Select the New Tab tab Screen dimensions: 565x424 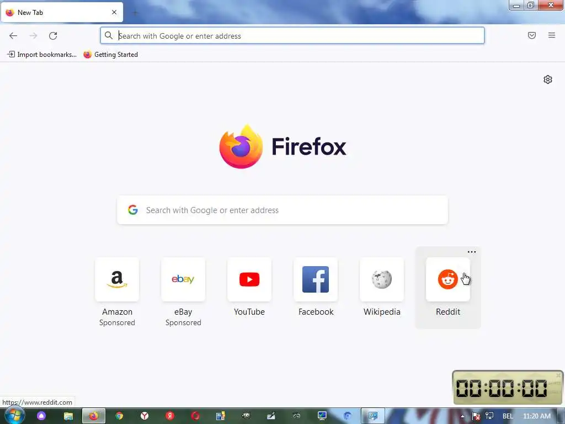pyautogui.click(x=62, y=12)
